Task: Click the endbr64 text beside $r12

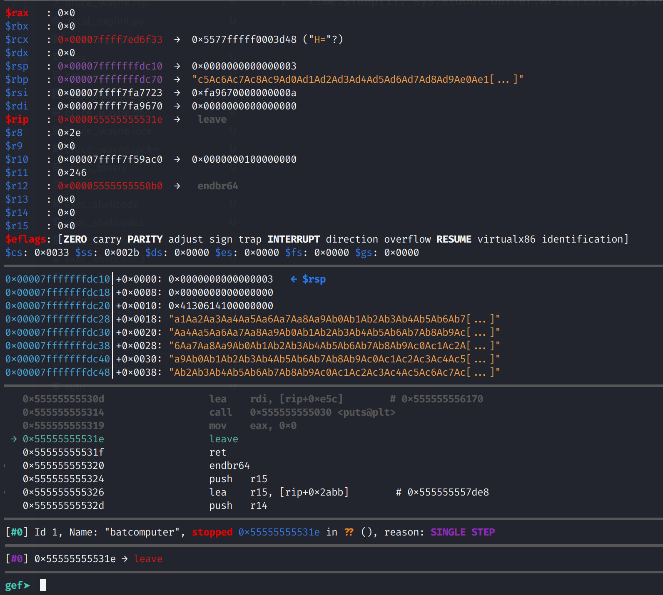Action: (x=218, y=186)
